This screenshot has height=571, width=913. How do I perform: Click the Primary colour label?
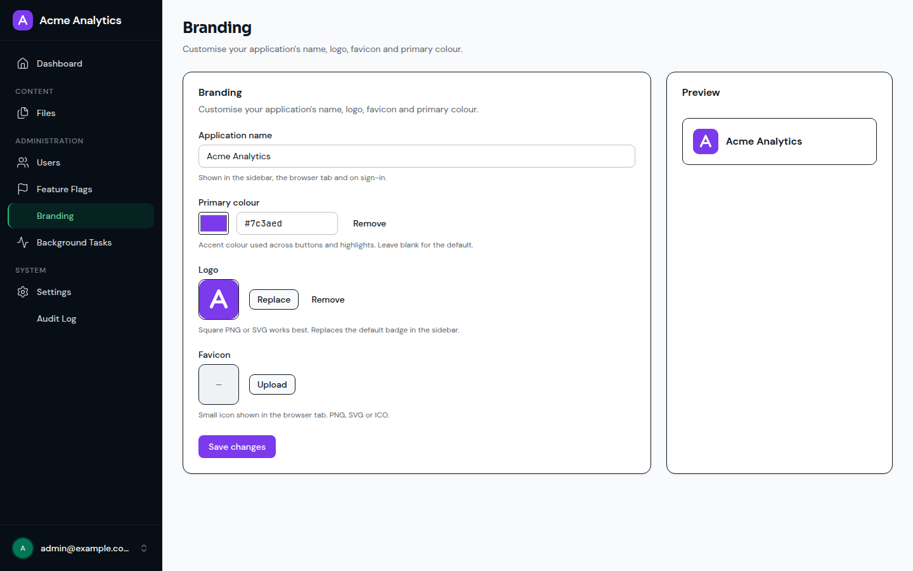point(229,202)
